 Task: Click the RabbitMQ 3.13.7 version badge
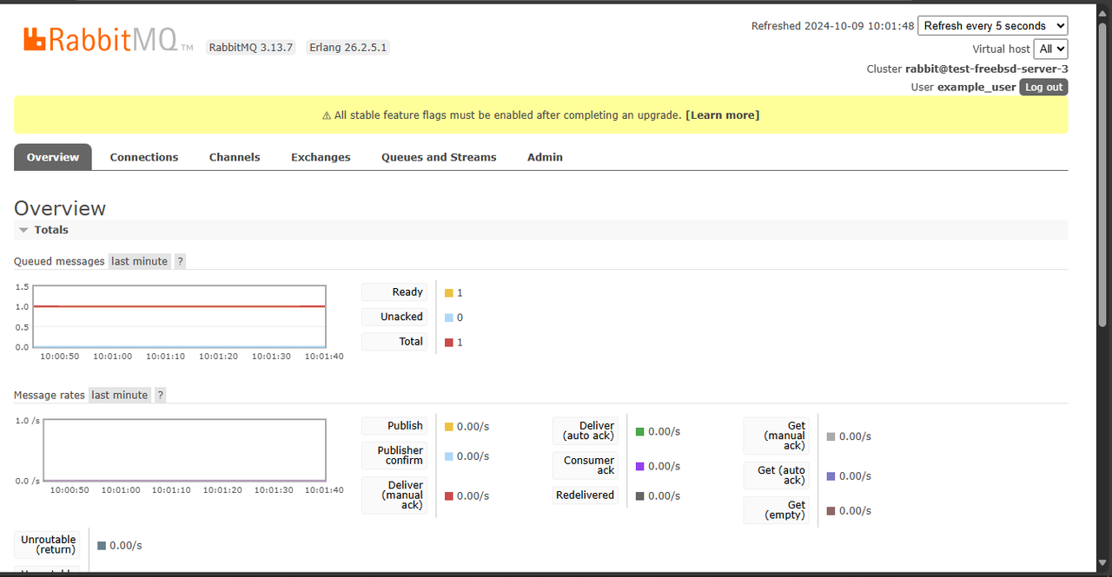coord(252,47)
